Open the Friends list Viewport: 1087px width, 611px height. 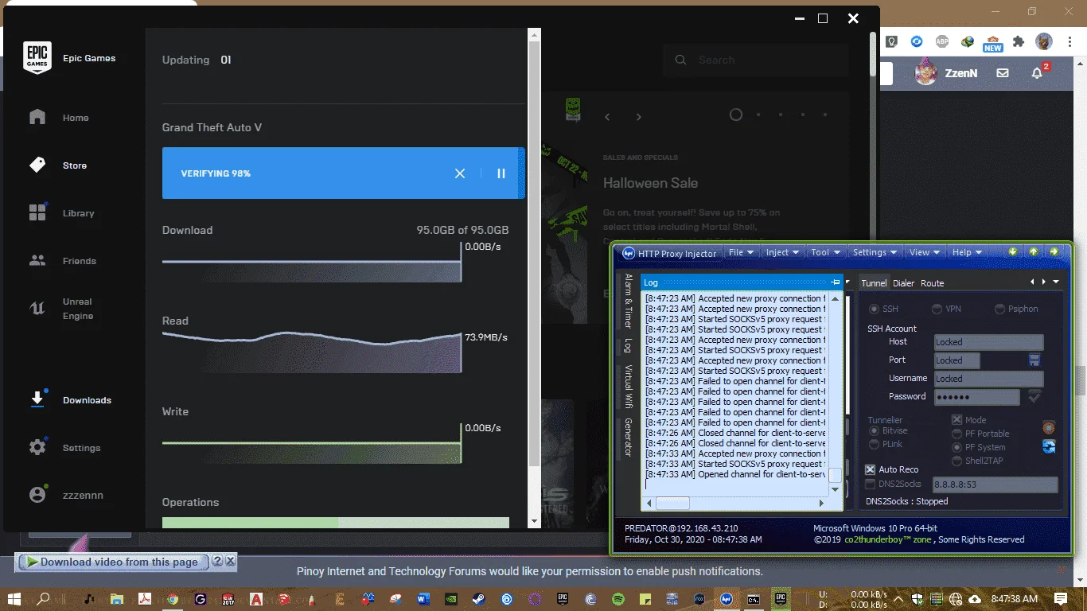(x=63, y=261)
